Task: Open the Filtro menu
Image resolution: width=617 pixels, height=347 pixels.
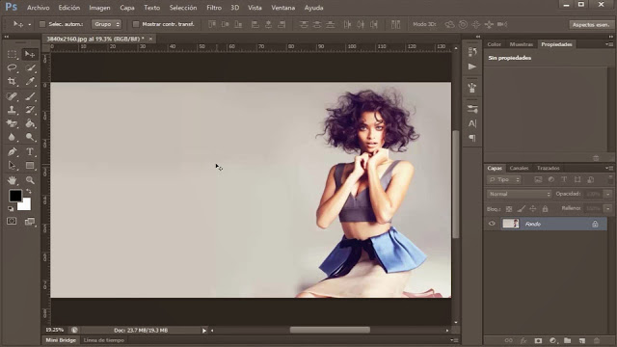Action: tap(214, 8)
